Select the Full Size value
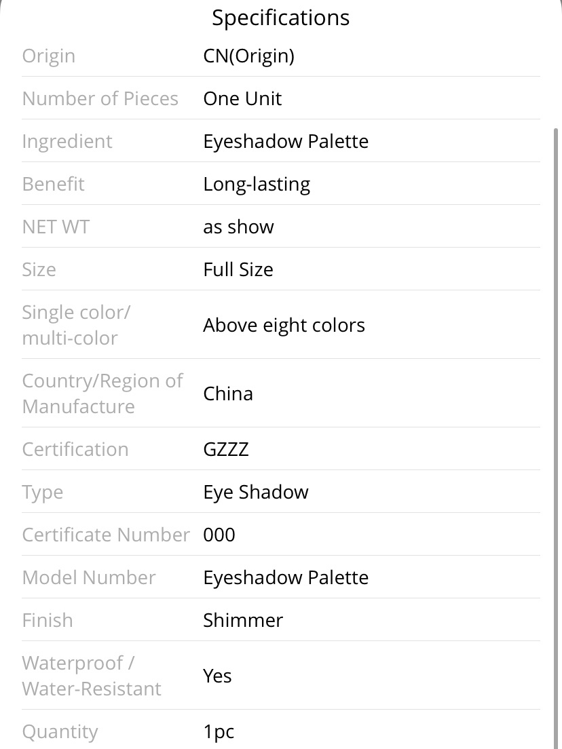Image resolution: width=562 pixels, height=749 pixels. click(238, 269)
